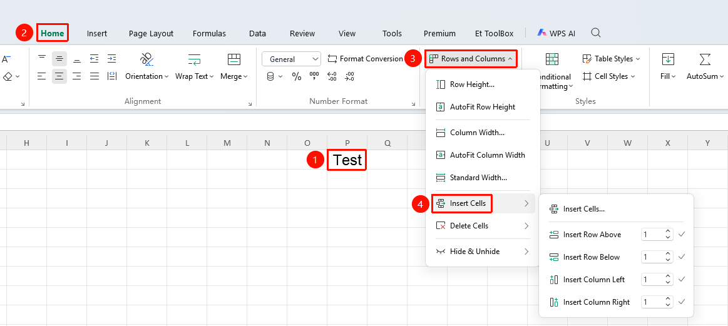Open the General number format combo box
728x326 pixels.
(x=291, y=59)
